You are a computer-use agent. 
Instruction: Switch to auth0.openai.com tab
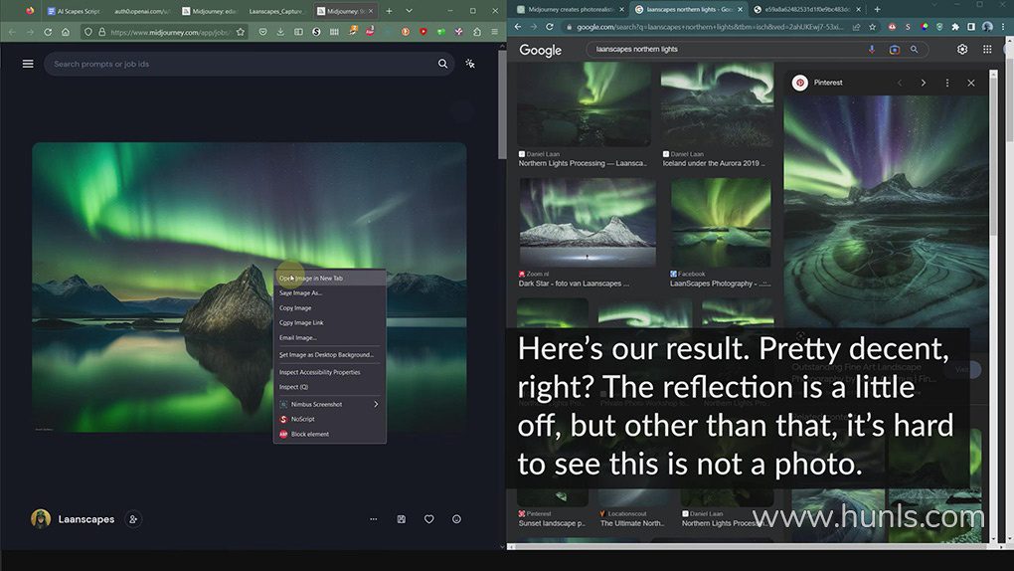click(x=141, y=11)
